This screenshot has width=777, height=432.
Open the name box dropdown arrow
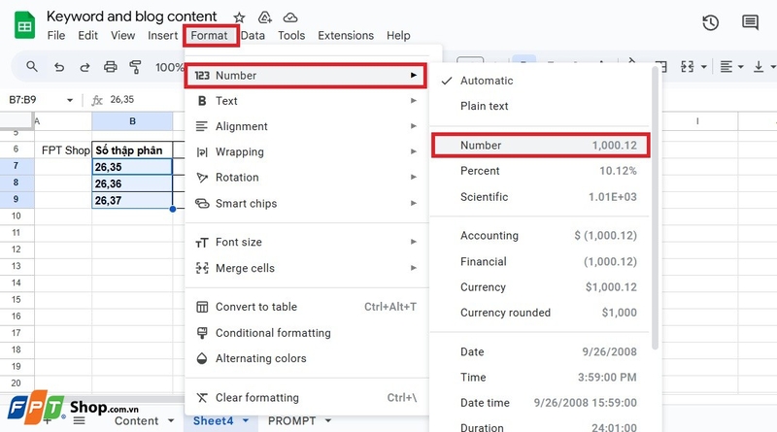click(x=70, y=100)
